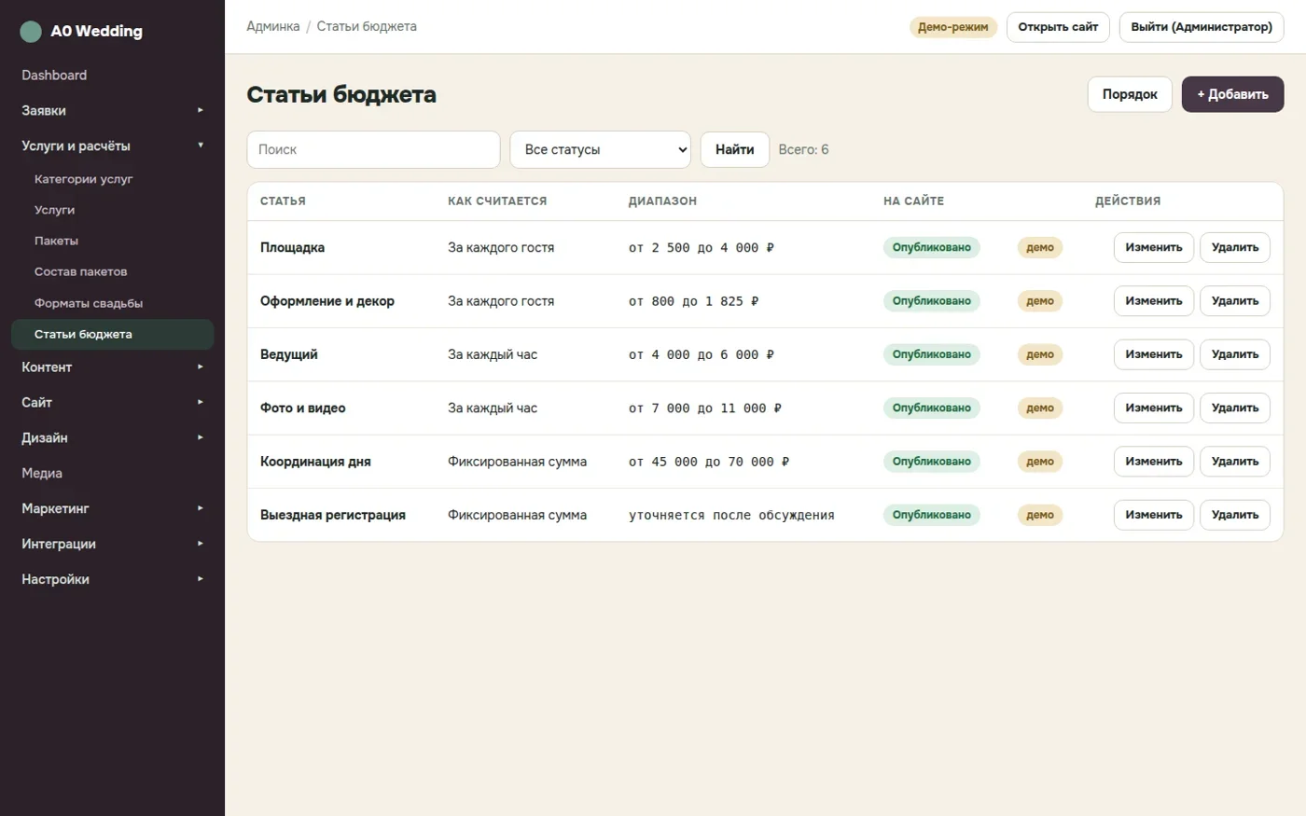This screenshot has width=1306, height=816.
Task: Expand the Маркетинг sidebar section
Action: [112, 509]
